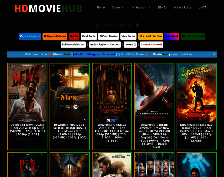Open the Bollywood Section
224x177 pixels.
[x=73, y=45]
